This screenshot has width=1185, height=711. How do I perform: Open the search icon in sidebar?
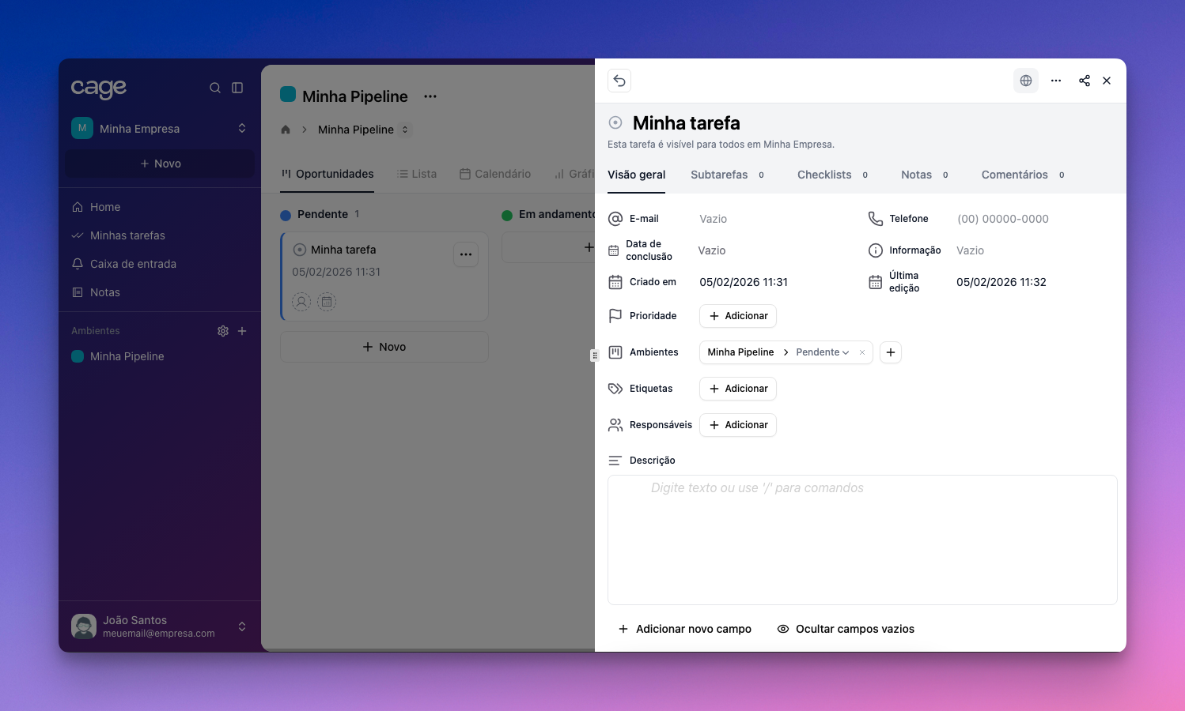click(x=215, y=88)
